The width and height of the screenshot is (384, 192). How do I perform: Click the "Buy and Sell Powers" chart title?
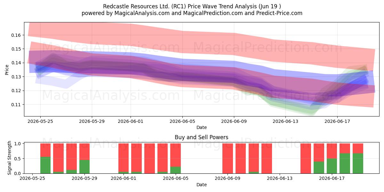(202, 137)
